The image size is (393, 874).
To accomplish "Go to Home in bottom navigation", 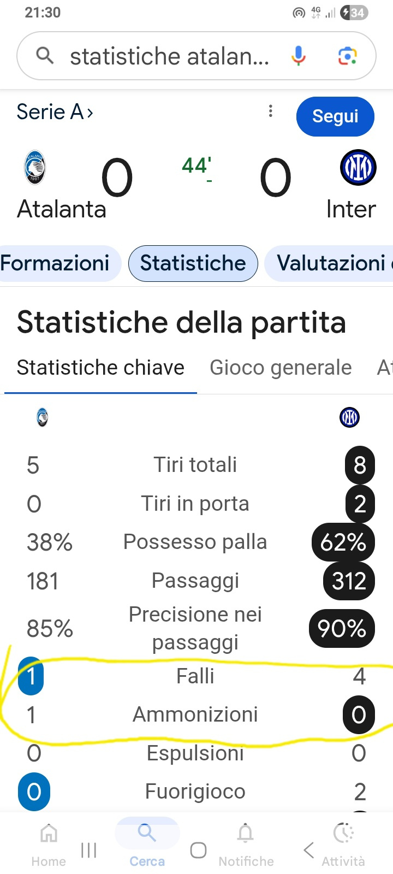I will [x=49, y=844].
